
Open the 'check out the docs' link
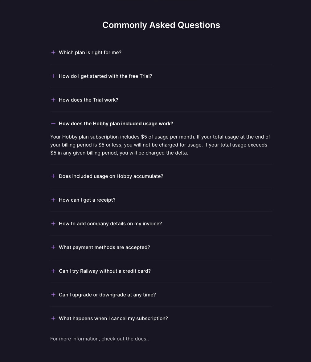click(x=125, y=339)
